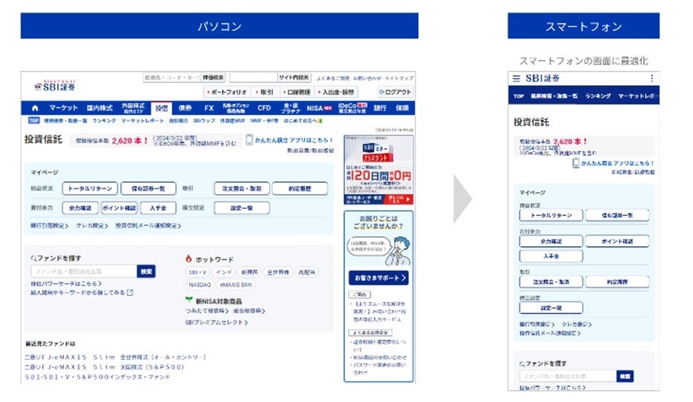Viewport: 693px width, 402px height.
Task: Focus the stock name/code search field
Action: (x=172, y=78)
